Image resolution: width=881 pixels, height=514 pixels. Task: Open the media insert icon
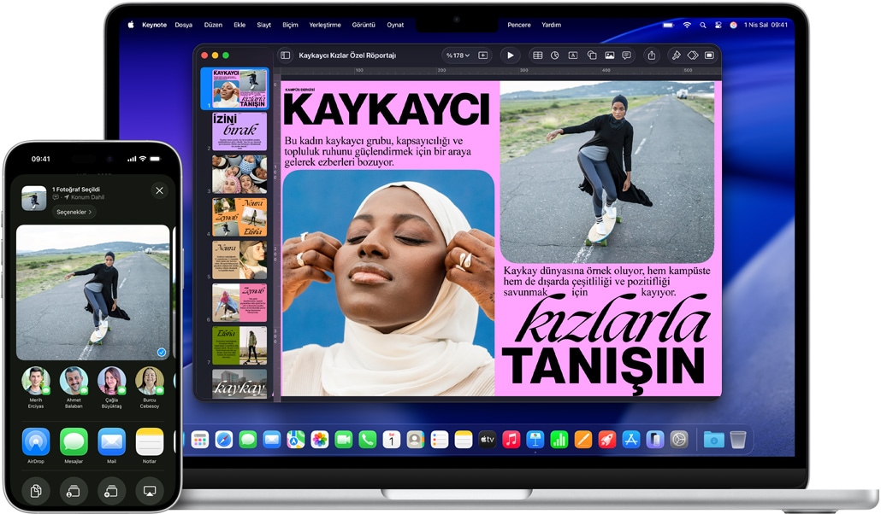click(x=611, y=55)
